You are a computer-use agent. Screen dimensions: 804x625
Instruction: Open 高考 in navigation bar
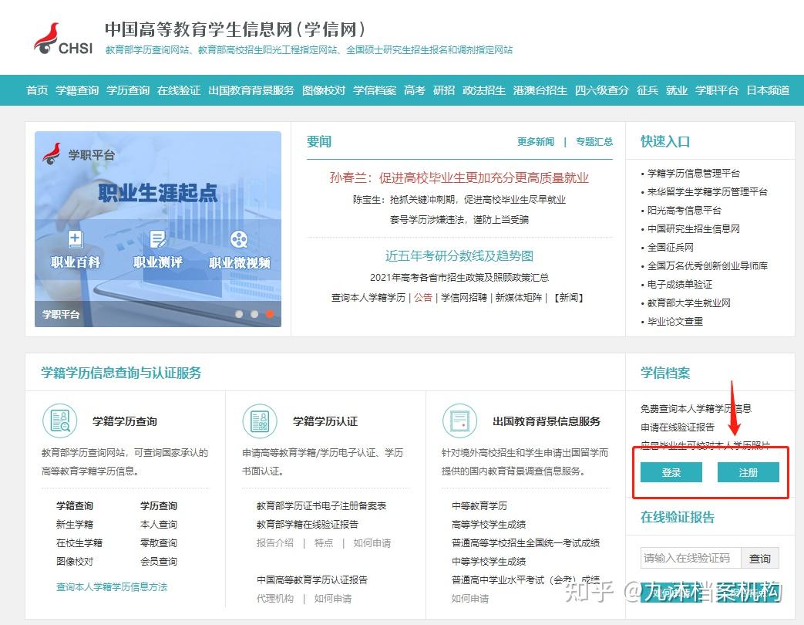point(414,90)
